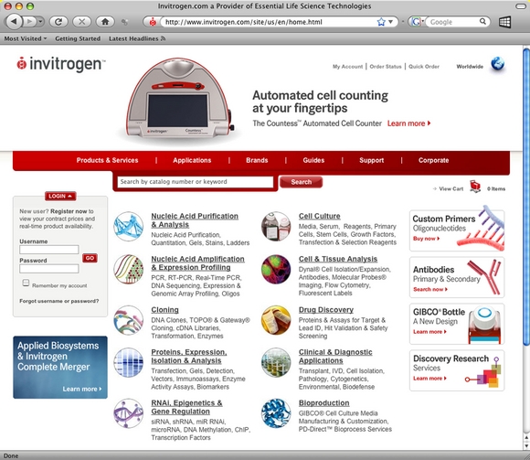The width and height of the screenshot is (530, 460).
Task: Click the Proteins, Expression category gel image
Action: click(x=129, y=362)
